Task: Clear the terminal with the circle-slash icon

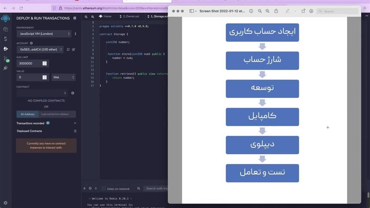Action: point(90,188)
